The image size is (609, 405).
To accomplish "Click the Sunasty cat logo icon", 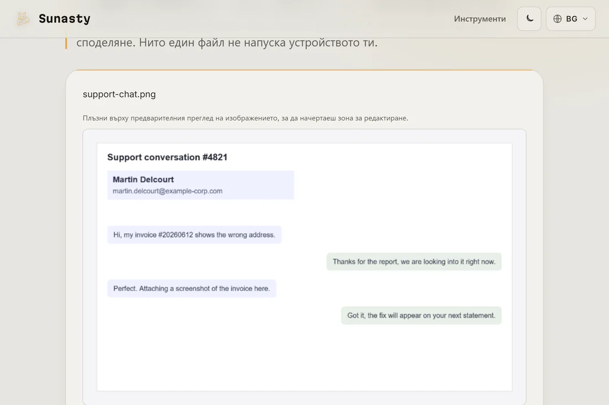I will click(23, 19).
